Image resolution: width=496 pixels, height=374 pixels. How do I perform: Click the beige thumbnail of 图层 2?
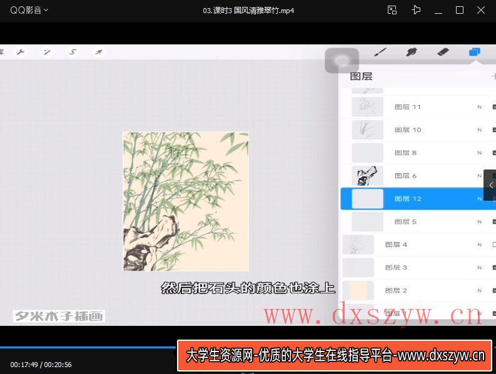tap(358, 290)
